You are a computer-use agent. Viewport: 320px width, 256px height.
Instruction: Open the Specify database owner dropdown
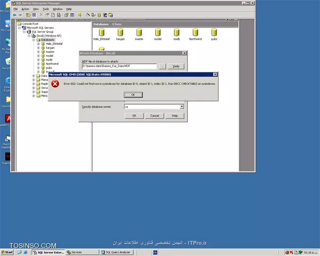(x=182, y=107)
